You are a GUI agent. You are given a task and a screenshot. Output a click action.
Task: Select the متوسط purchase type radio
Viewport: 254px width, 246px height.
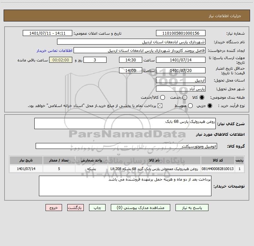coord(190,106)
